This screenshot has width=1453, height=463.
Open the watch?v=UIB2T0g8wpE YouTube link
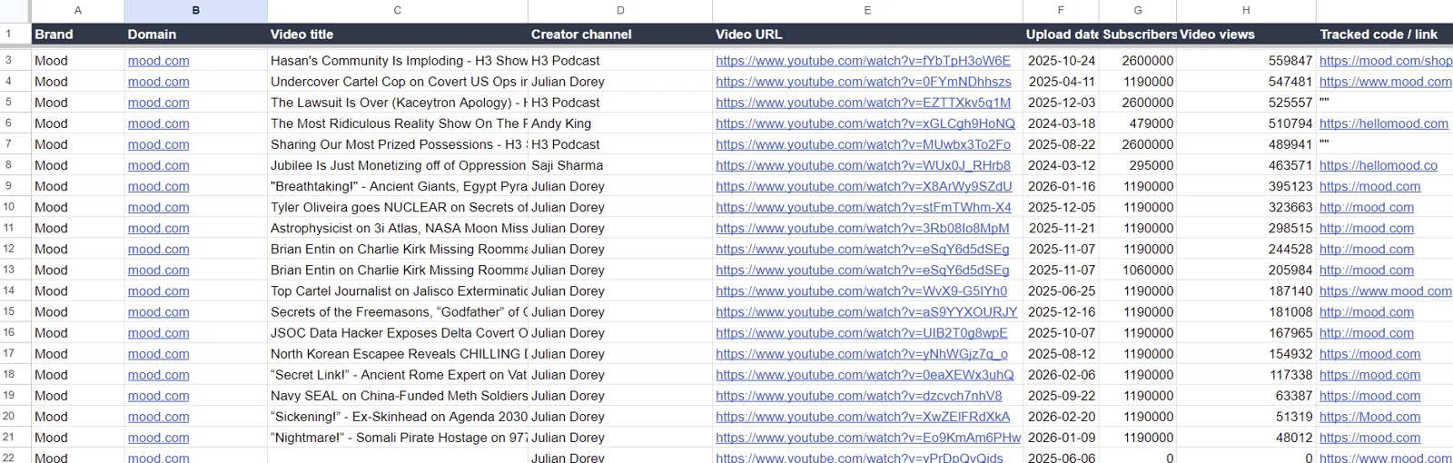pos(862,332)
